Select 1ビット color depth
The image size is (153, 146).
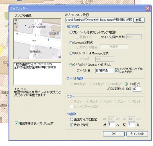130,101
